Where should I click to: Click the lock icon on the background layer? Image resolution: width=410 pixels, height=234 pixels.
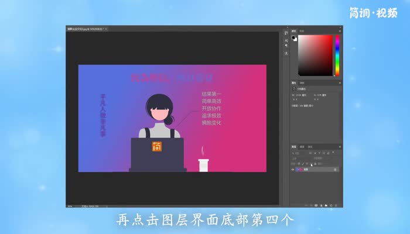pyautogui.click(x=335, y=169)
